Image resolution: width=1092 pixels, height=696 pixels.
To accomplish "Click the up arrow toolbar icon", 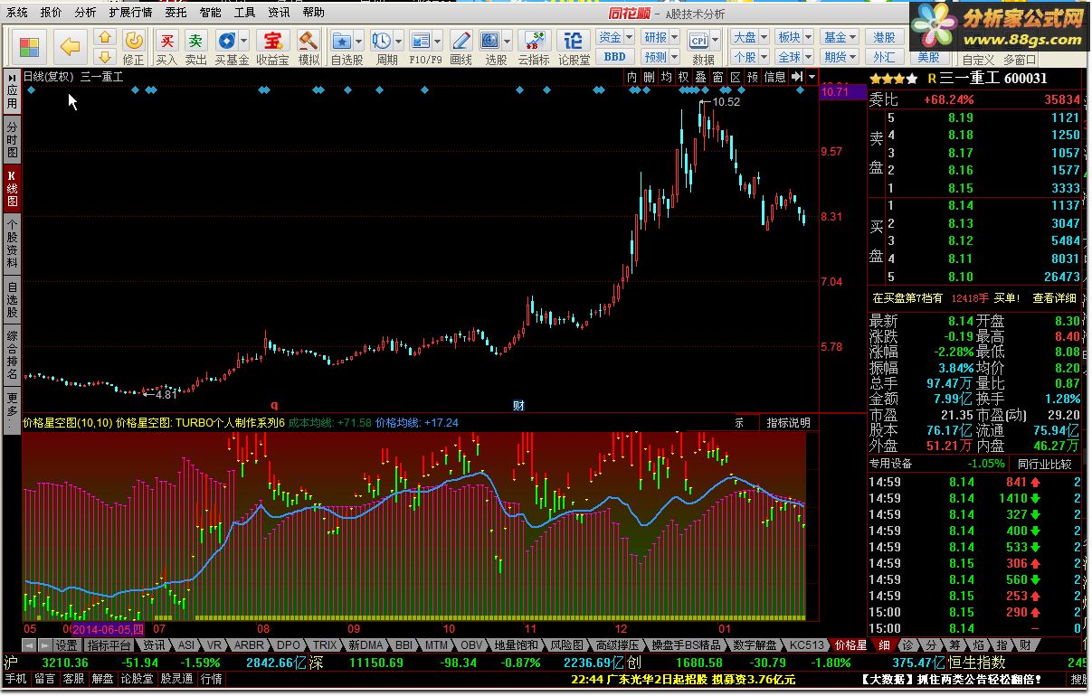I will (105, 38).
